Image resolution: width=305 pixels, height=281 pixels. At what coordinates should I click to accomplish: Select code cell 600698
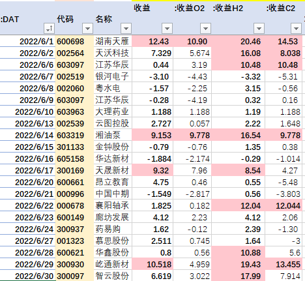tap(74, 41)
